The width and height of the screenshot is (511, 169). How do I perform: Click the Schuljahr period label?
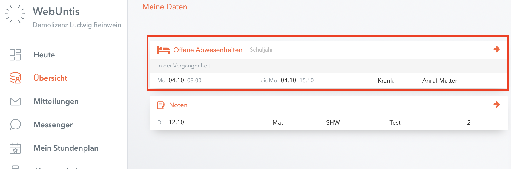click(x=261, y=50)
